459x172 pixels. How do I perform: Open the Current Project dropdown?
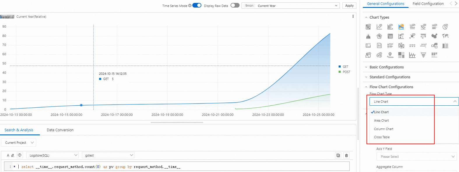[x=19, y=143]
